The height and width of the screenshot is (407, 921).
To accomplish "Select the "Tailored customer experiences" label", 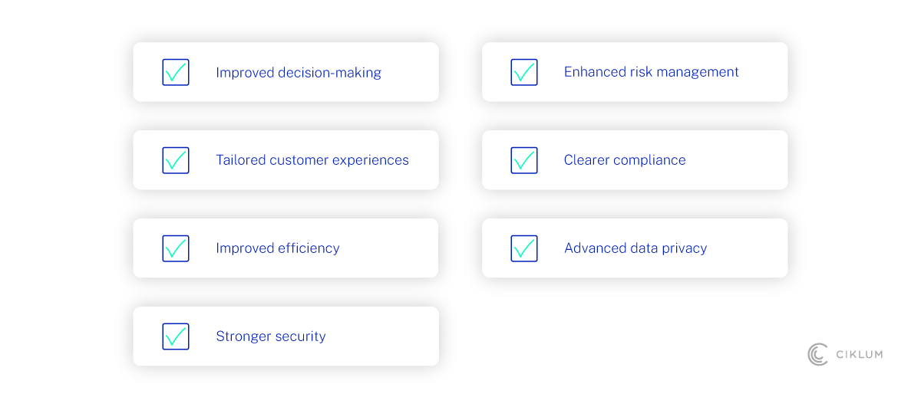I will click(x=312, y=160).
